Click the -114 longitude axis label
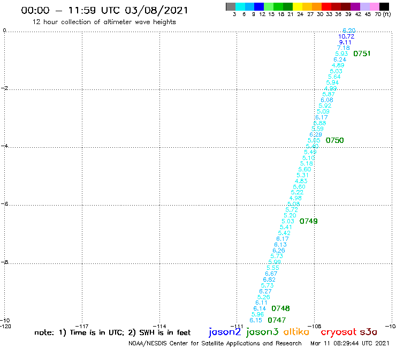This screenshot has width=396, height=348. (159, 326)
